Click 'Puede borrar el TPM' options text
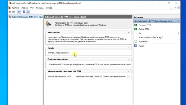Image resolution: width=186 pixels, height=105 pixels. click(x=90, y=64)
